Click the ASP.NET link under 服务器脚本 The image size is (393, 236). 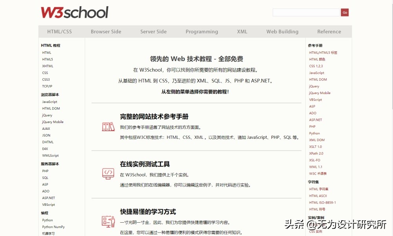click(48, 198)
